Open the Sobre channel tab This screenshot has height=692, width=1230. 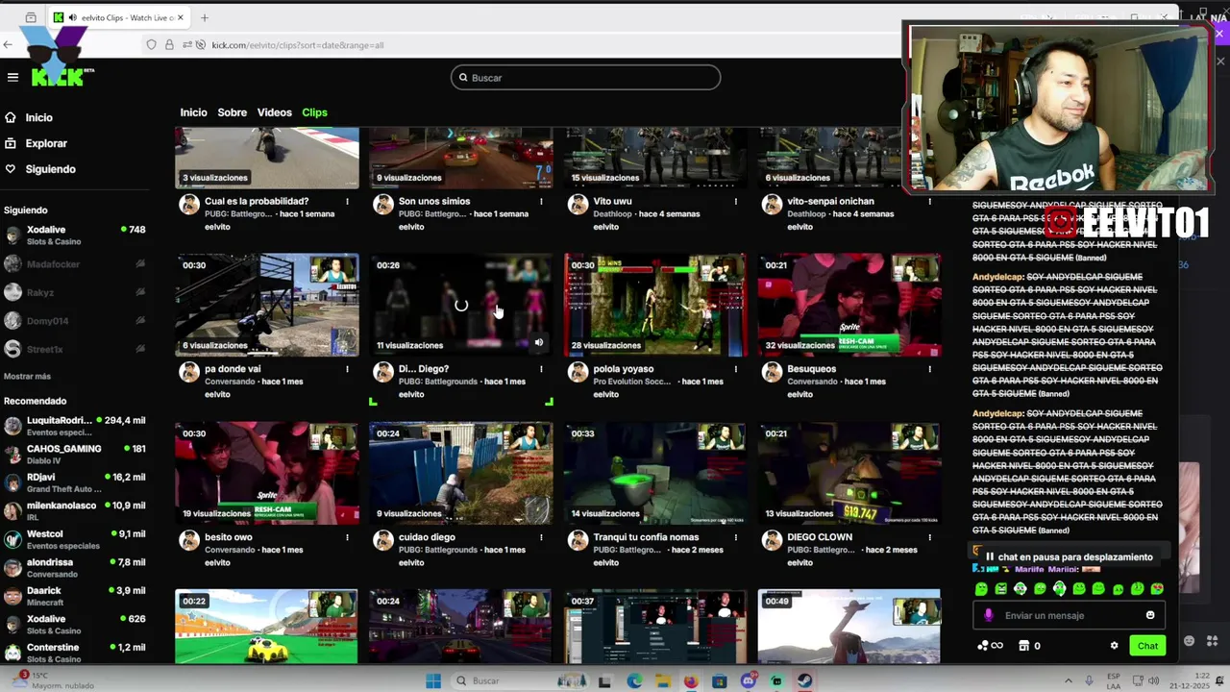click(x=232, y=112)
